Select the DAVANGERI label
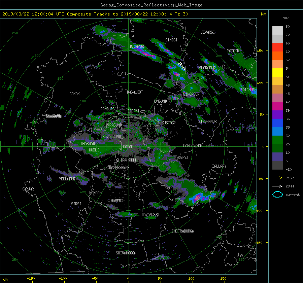The width and height of the screenshot is (303, 283). tap(150, 215)
